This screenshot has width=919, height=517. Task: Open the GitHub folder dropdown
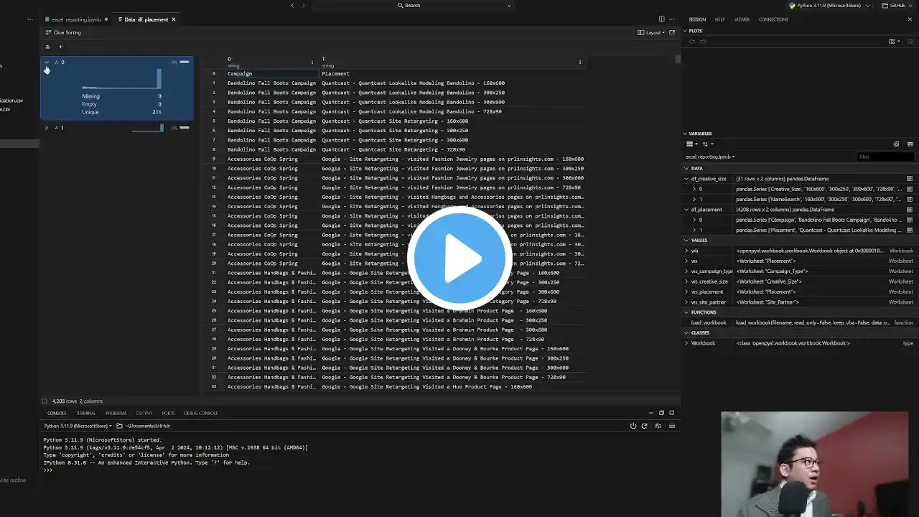point(898,6)
